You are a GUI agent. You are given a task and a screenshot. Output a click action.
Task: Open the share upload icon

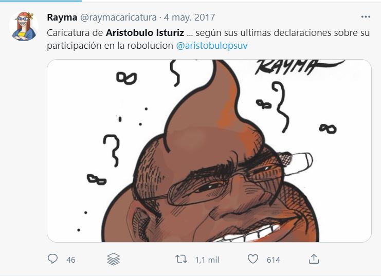click(x=314, y=259)
